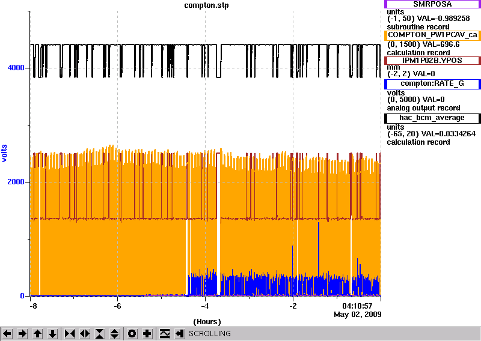The image size is (481, 341).
Task: Select the hac_bcm_average legend entry
Action: click(x=432, y=118)
